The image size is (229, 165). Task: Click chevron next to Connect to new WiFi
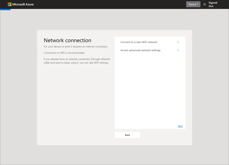tap(178, 42)
